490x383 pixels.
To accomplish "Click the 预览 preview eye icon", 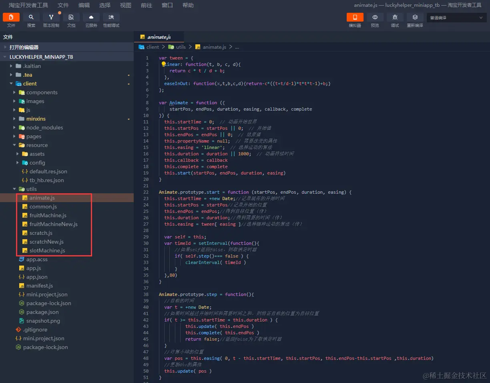I will click(x=375, y=17).
